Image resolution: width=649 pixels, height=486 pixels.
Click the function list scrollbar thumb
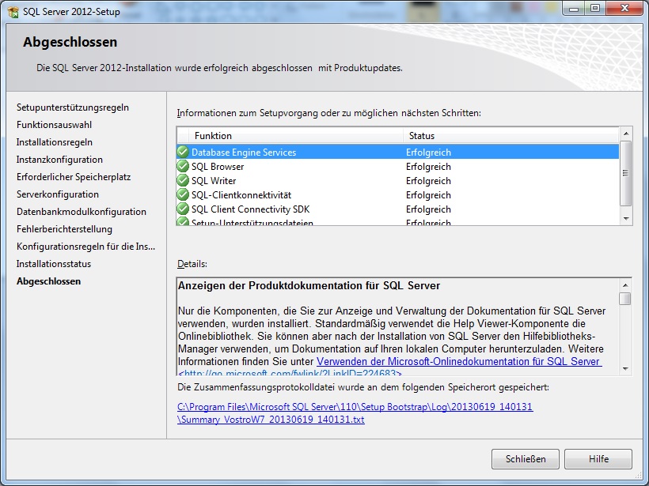pyautogui.click(x=626, y=173)
